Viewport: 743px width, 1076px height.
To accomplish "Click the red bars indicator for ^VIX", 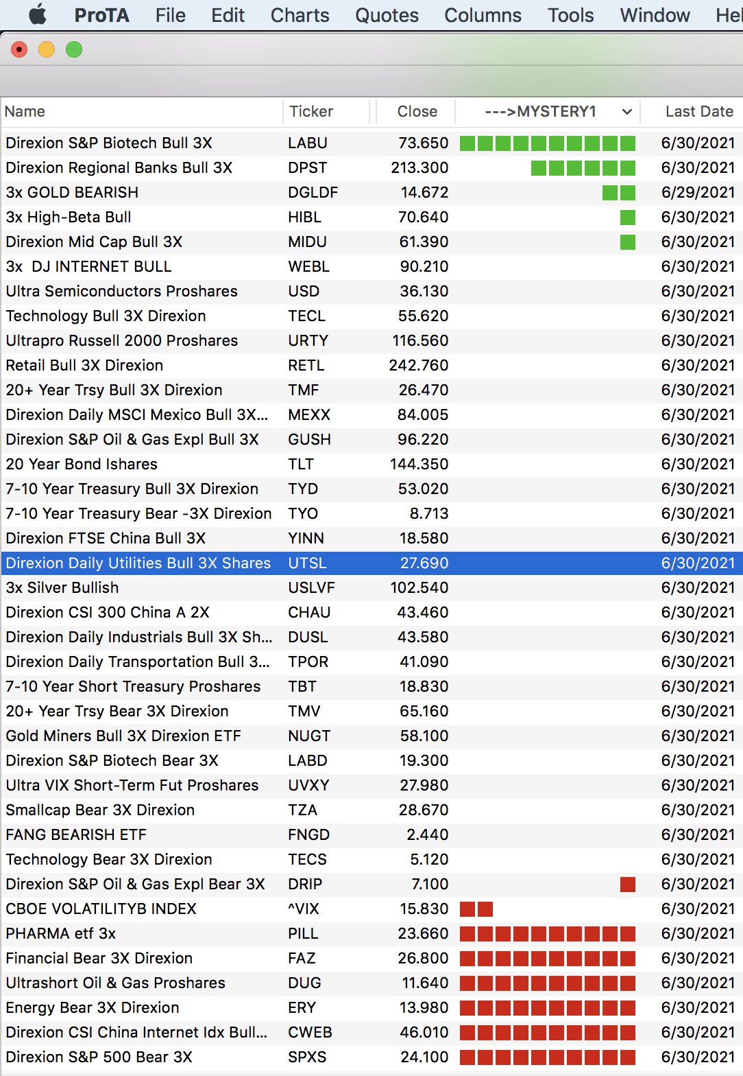I will click(476, 909).
